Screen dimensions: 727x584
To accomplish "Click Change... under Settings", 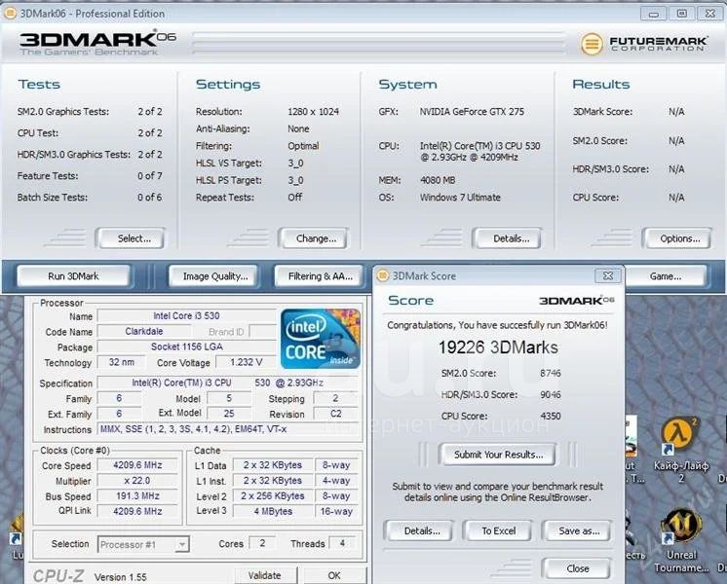I will 313,238.
